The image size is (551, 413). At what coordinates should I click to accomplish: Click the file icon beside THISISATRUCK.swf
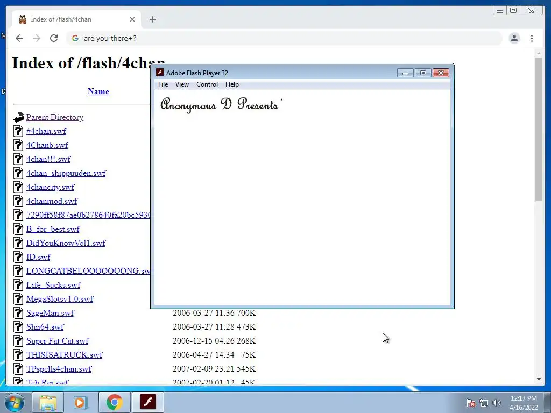(x=18, y=355)
